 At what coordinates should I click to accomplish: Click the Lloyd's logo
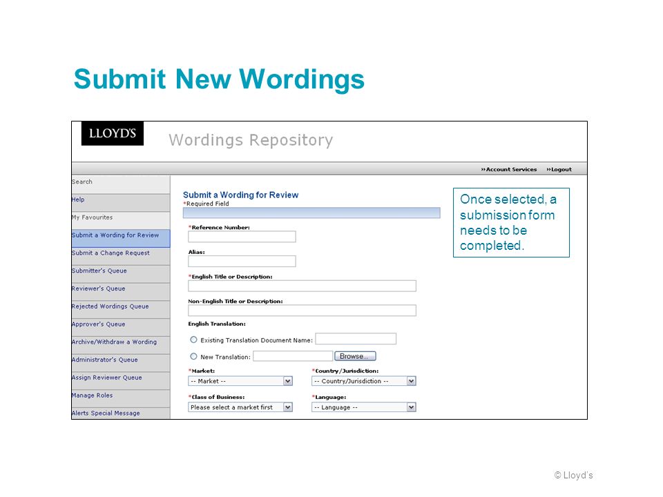(113, 133)
